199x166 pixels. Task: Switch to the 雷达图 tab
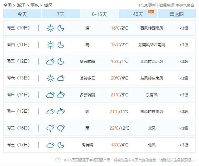click(177, 14)
